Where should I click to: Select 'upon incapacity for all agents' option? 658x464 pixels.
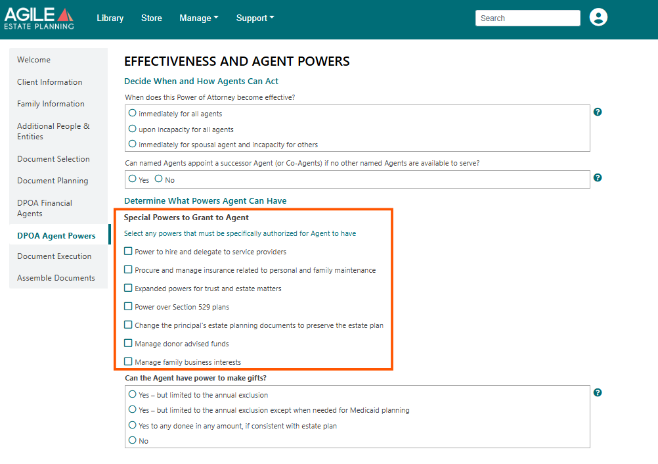[x=132, y=129]
